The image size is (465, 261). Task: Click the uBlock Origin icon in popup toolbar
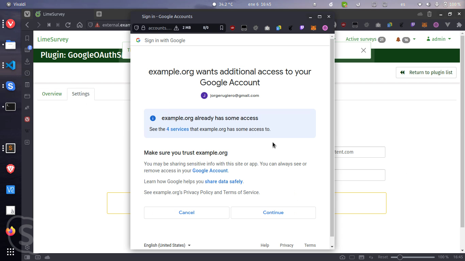point(233,28)
